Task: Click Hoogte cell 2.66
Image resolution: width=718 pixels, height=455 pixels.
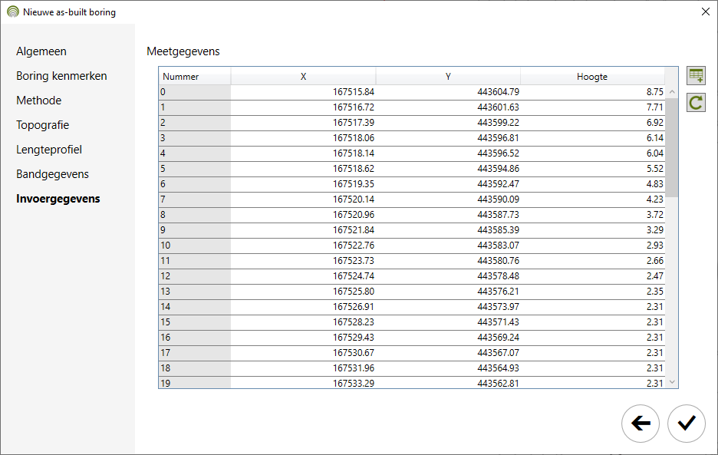Action: pos(592,261)
